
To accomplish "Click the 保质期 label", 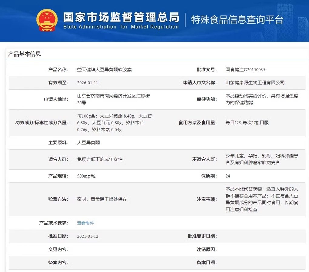I will click(209, 176).
